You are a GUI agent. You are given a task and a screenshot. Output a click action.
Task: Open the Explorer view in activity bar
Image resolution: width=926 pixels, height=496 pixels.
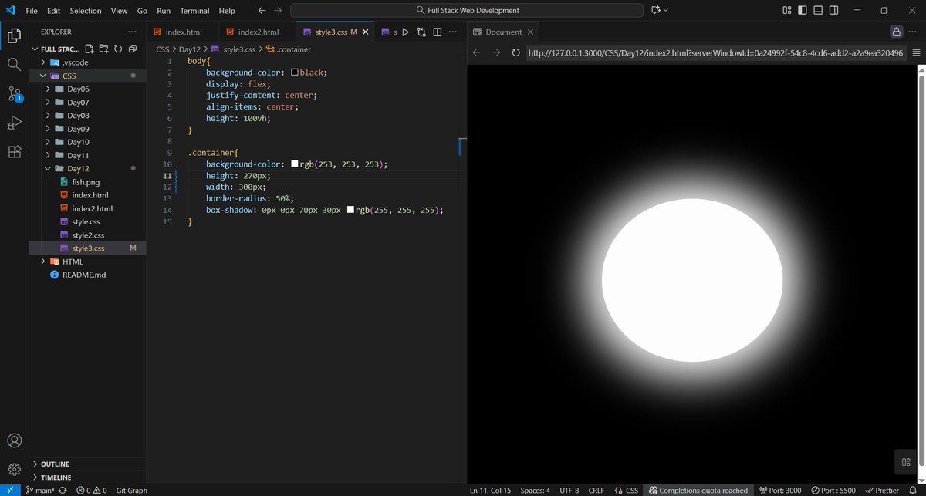coord(14,35)
